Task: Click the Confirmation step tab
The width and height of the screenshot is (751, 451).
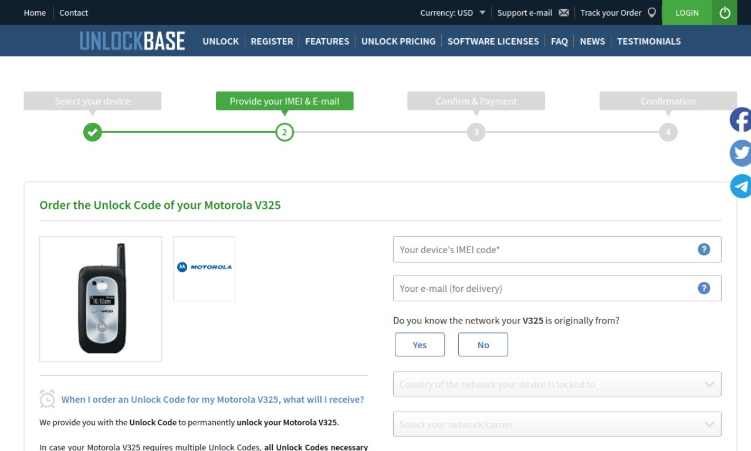Action: tap(668, 101)
